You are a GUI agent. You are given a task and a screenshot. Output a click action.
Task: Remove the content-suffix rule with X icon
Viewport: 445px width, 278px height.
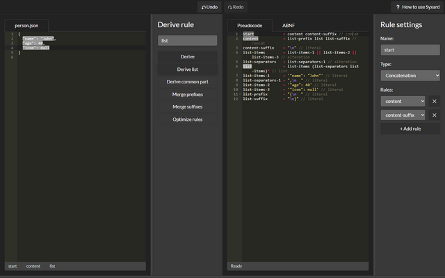tap(434, 115)
